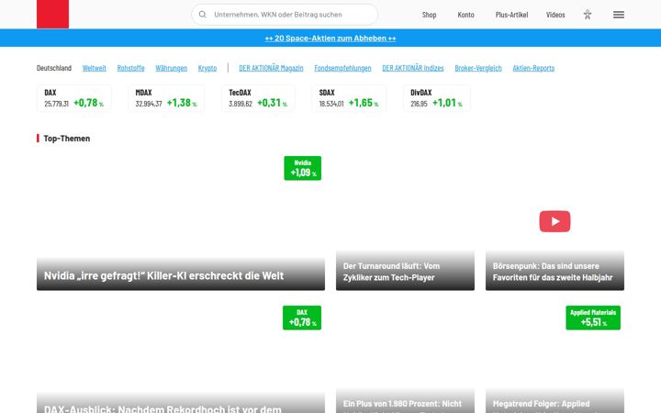
Task: Click the DAX +0,78 % article badge
Action: [x=302, y=318]
